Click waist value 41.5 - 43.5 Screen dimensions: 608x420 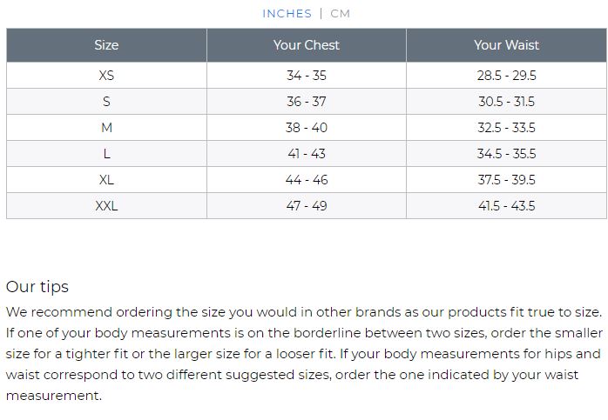click(x=506, y=205)
